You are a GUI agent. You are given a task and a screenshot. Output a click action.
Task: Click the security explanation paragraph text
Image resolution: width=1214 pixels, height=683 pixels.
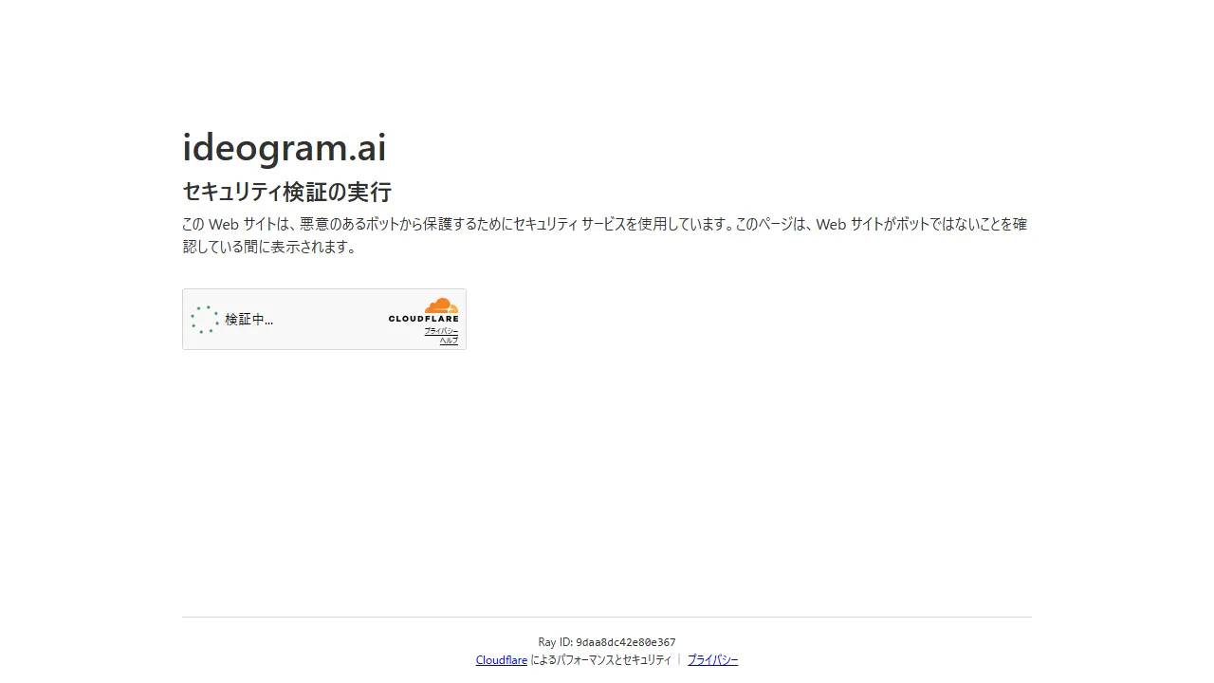point(604,235)
